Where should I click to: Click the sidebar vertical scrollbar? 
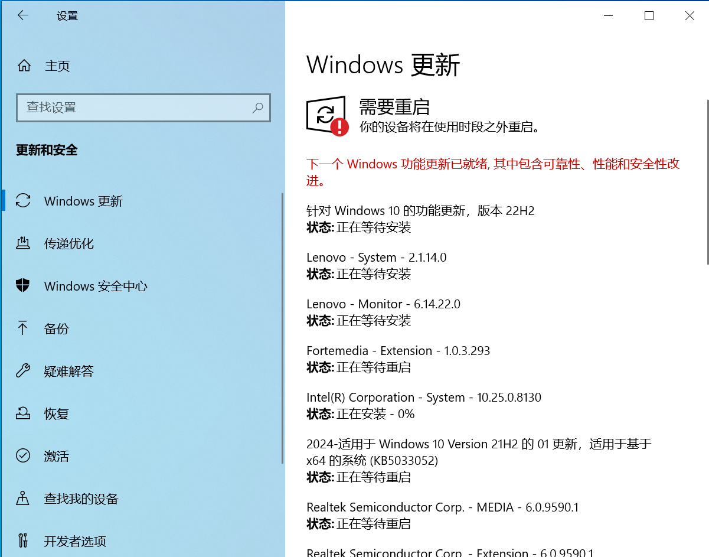coord(283,328)
